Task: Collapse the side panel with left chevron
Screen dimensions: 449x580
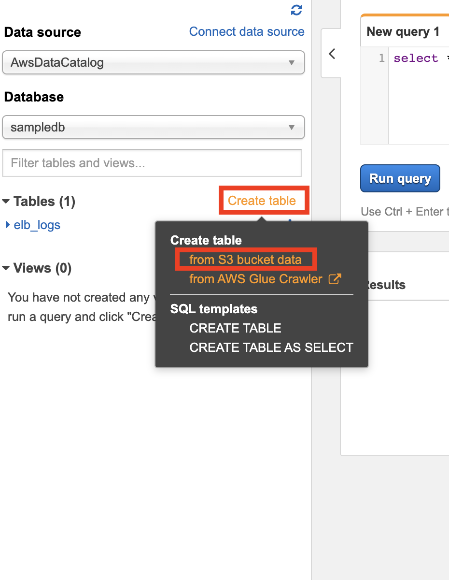Action: click(332, 54)
